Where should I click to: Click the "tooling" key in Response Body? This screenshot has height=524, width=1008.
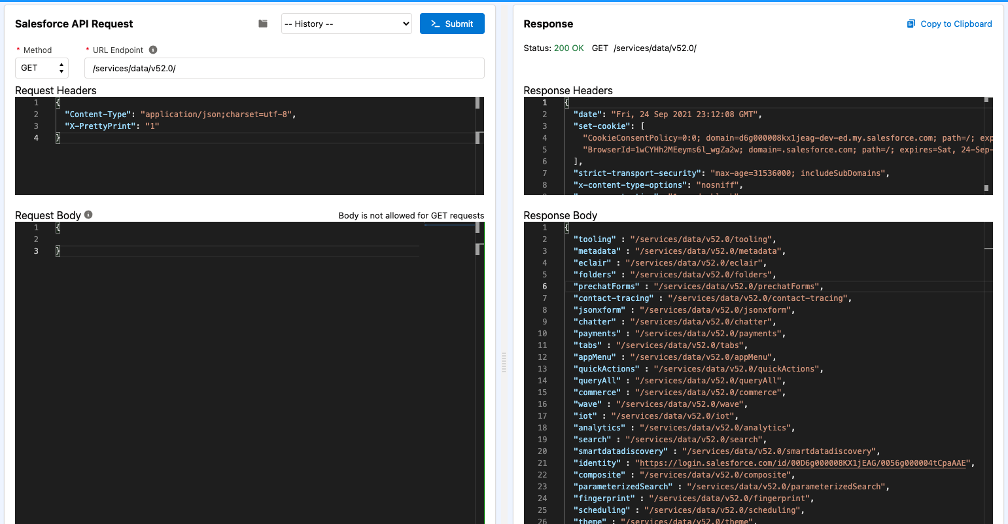click(595, 239)
